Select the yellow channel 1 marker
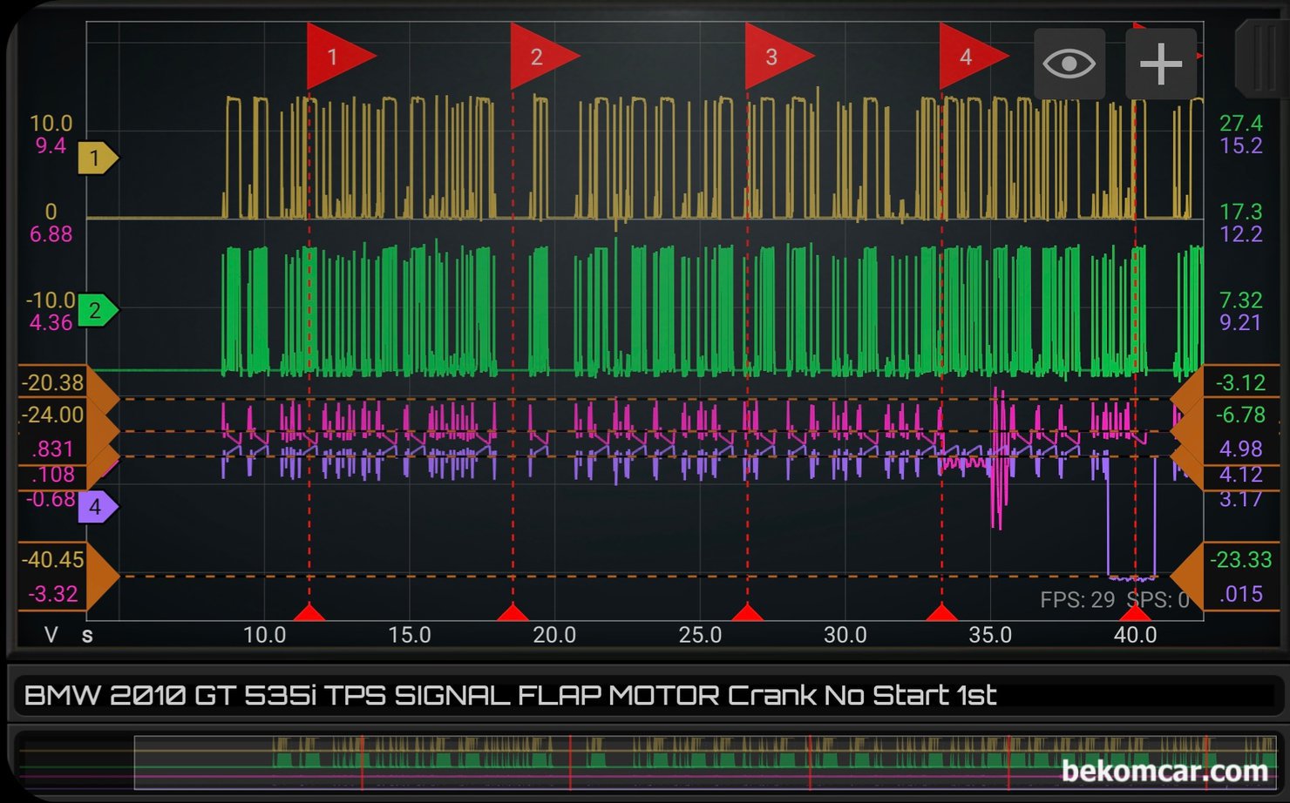Viewport: 1290px width, 803px height. coord(98,159)
